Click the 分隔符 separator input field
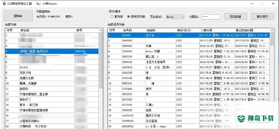The image size is (279, 129). coord(211,17)
